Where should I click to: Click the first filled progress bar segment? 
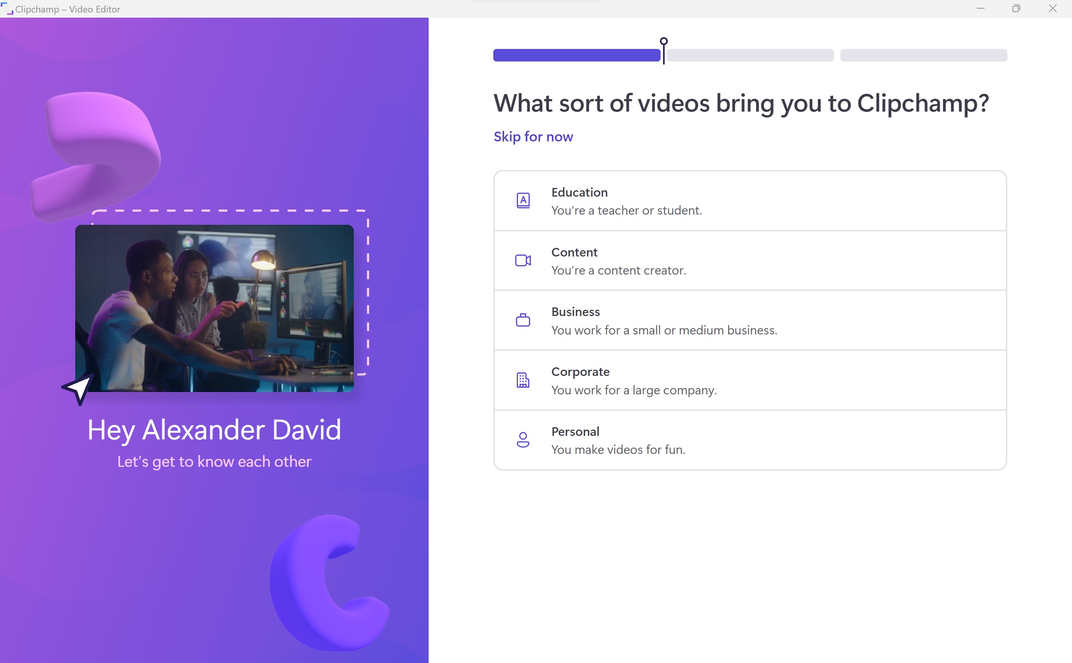click(x=576, y=55)
